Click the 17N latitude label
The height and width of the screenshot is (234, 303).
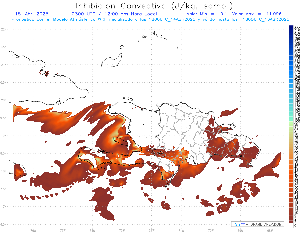tap(4, 207)
